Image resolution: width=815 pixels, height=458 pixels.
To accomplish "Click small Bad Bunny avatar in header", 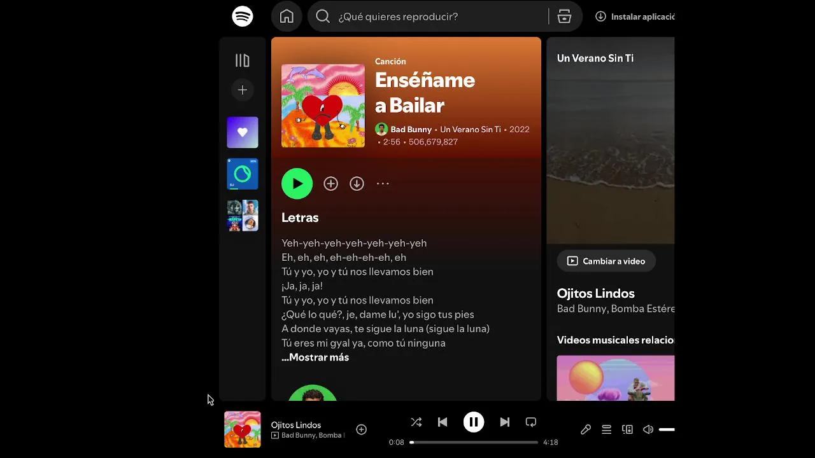I will 381,129.
